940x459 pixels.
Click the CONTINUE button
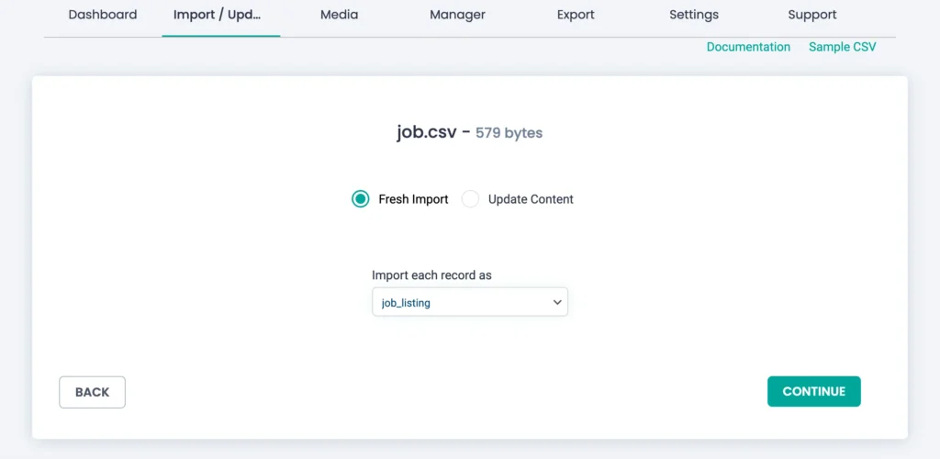813,391
